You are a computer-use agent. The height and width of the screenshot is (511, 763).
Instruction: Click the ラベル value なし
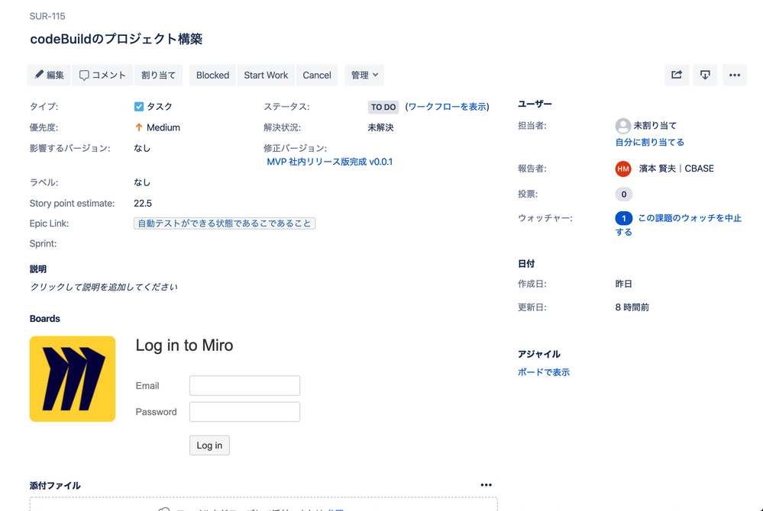click(x=142, y=182)
